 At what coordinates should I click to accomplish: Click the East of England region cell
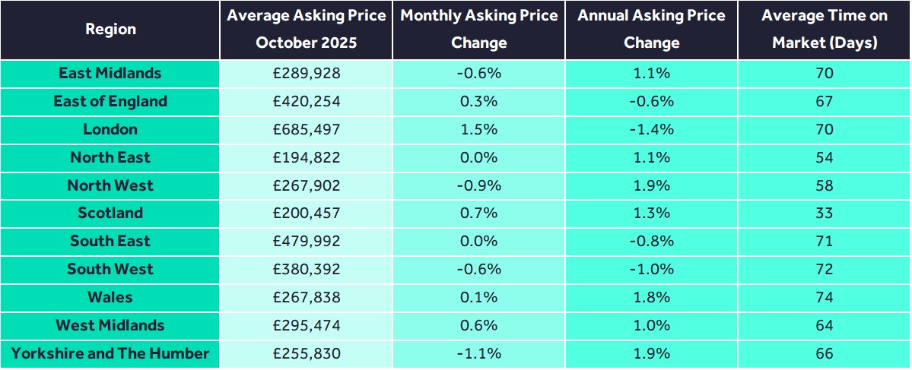coord(110,102)
